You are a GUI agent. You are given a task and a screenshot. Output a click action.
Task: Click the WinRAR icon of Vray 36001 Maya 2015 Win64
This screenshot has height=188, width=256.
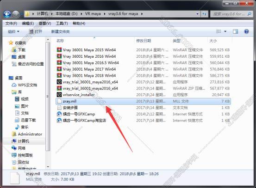pos(59,50)
